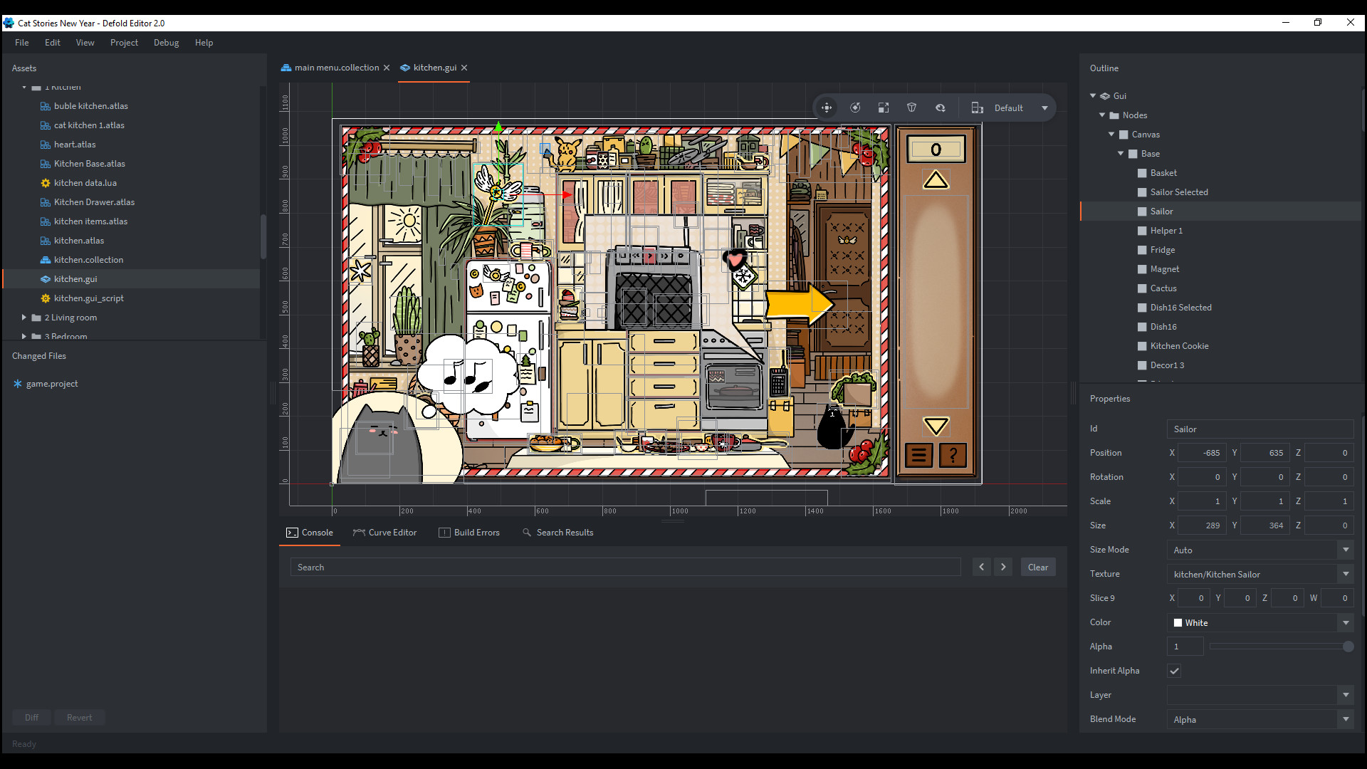Open the kitchen.gui_script file

click(90, 298)
